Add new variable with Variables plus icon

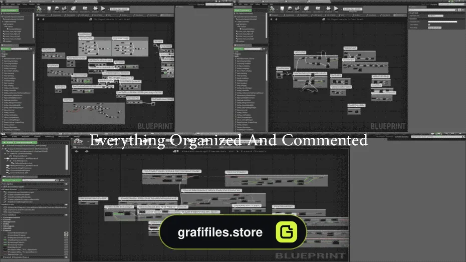point(66,215)
